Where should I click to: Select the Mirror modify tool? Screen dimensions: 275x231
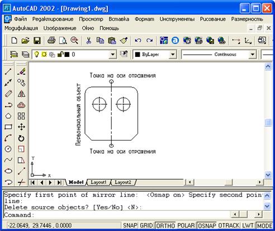tap(21, 94)
